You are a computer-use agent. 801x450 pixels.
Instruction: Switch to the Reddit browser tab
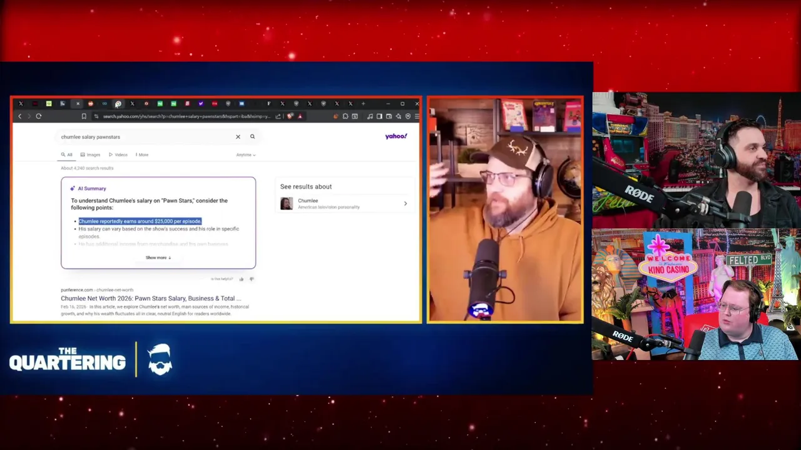(91, 104)
